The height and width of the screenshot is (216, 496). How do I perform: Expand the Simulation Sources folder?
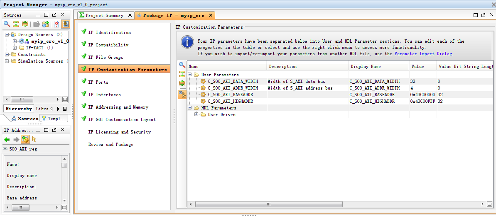pos(7,61)
